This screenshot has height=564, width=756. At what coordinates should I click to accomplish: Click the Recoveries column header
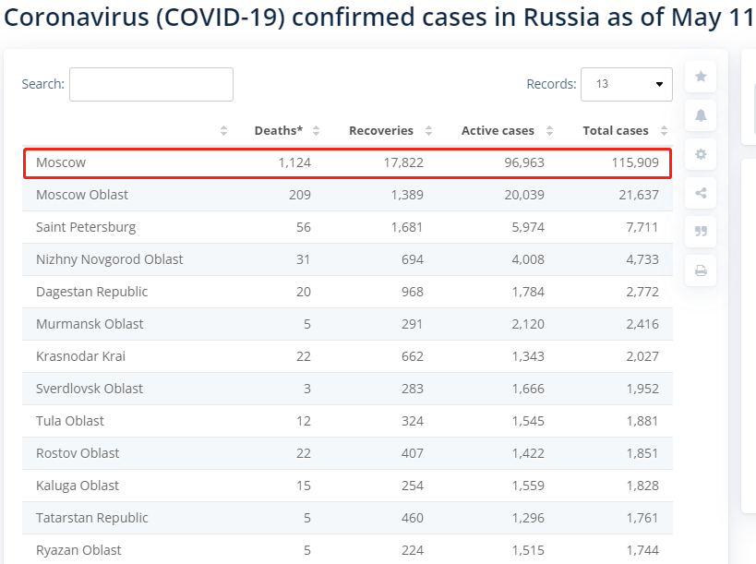click(x=380, y=131)
